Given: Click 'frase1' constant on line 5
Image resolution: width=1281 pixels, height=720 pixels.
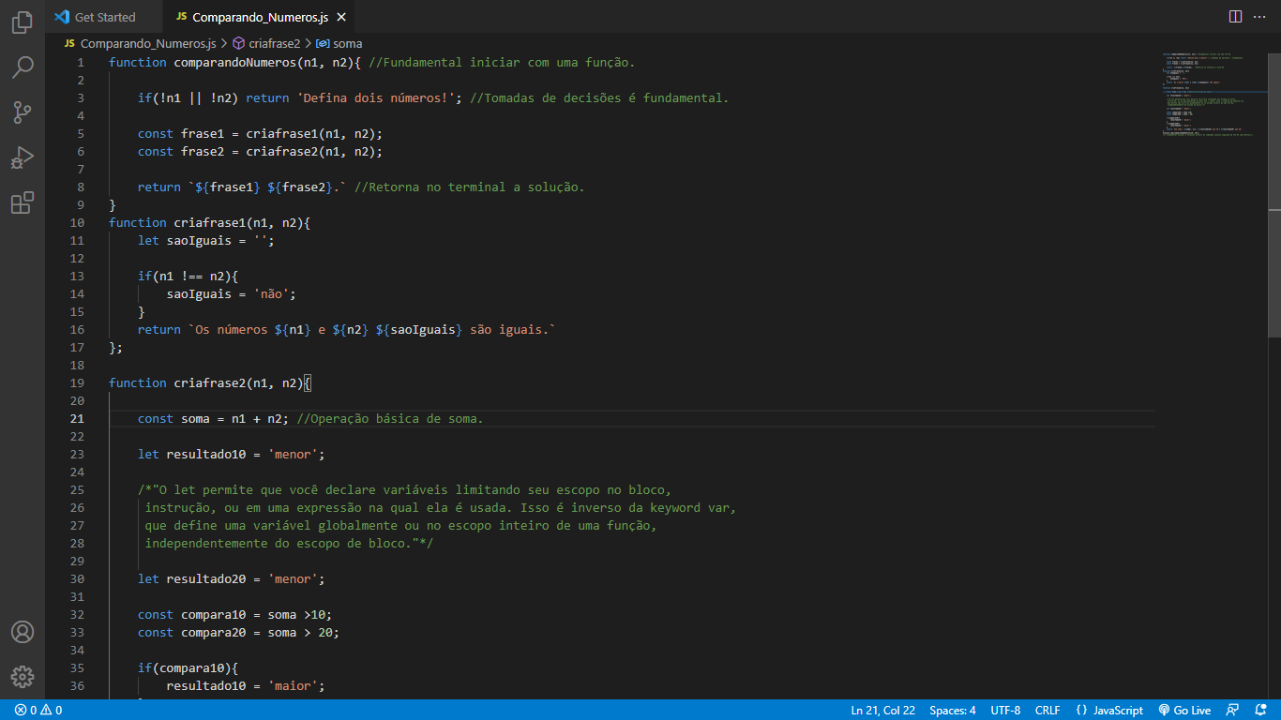Looking at the screenshot, I should (x=203, y=134).
